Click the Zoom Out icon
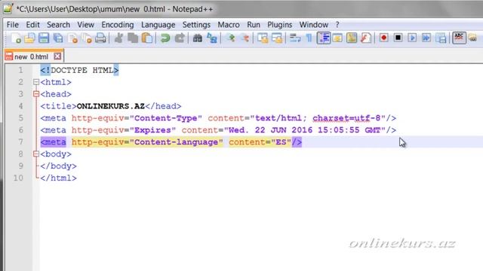This screenshot has width=483, height=271. (245, 38)
